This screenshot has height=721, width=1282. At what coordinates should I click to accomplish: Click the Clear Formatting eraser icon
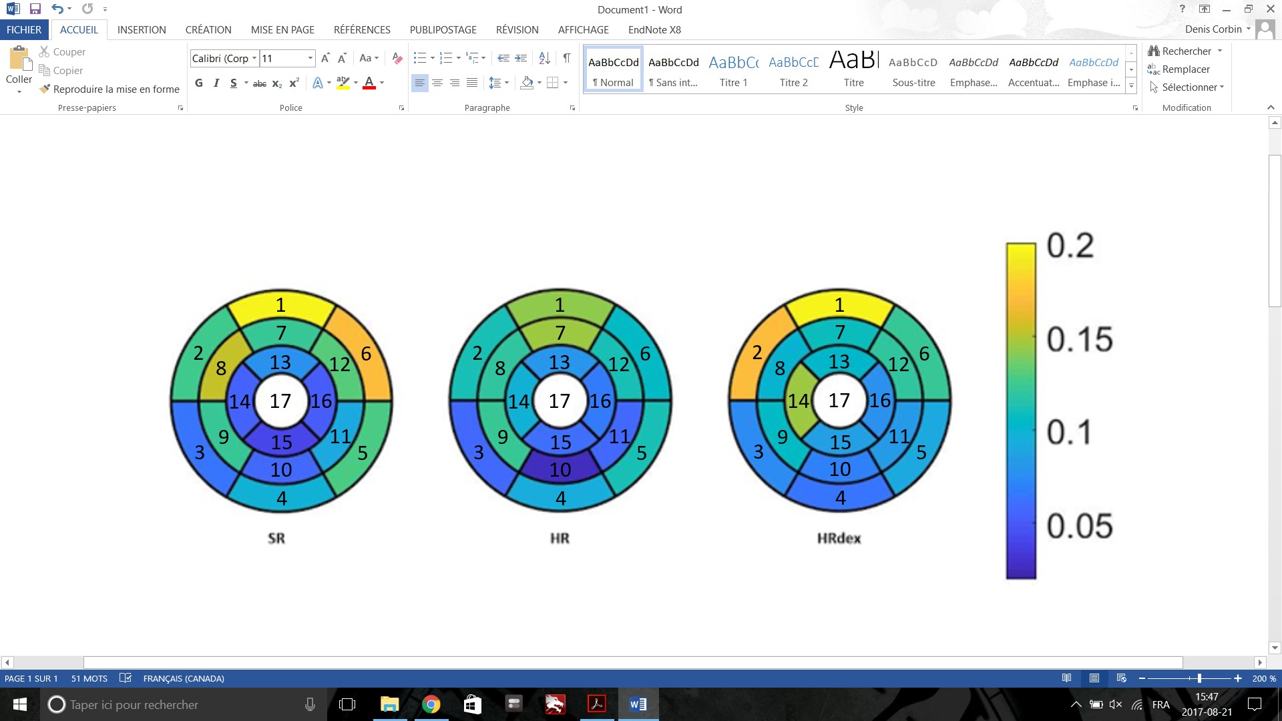397,58
